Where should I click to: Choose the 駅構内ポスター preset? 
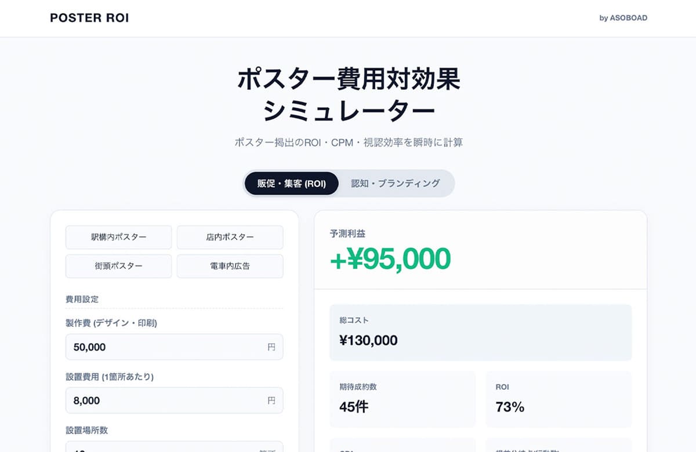(119, 237)
